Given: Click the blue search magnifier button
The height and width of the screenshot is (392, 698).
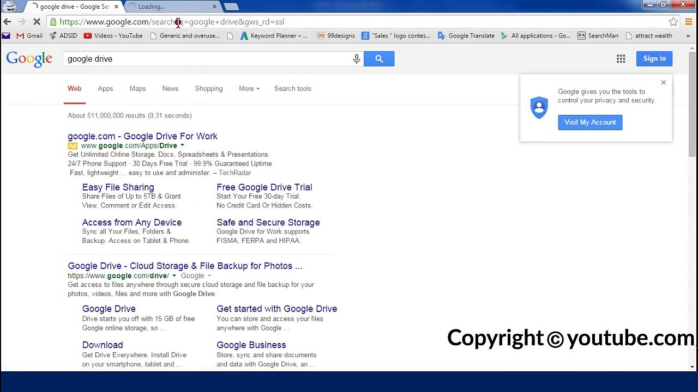Looking at the screenshot, I should point(379,59).
